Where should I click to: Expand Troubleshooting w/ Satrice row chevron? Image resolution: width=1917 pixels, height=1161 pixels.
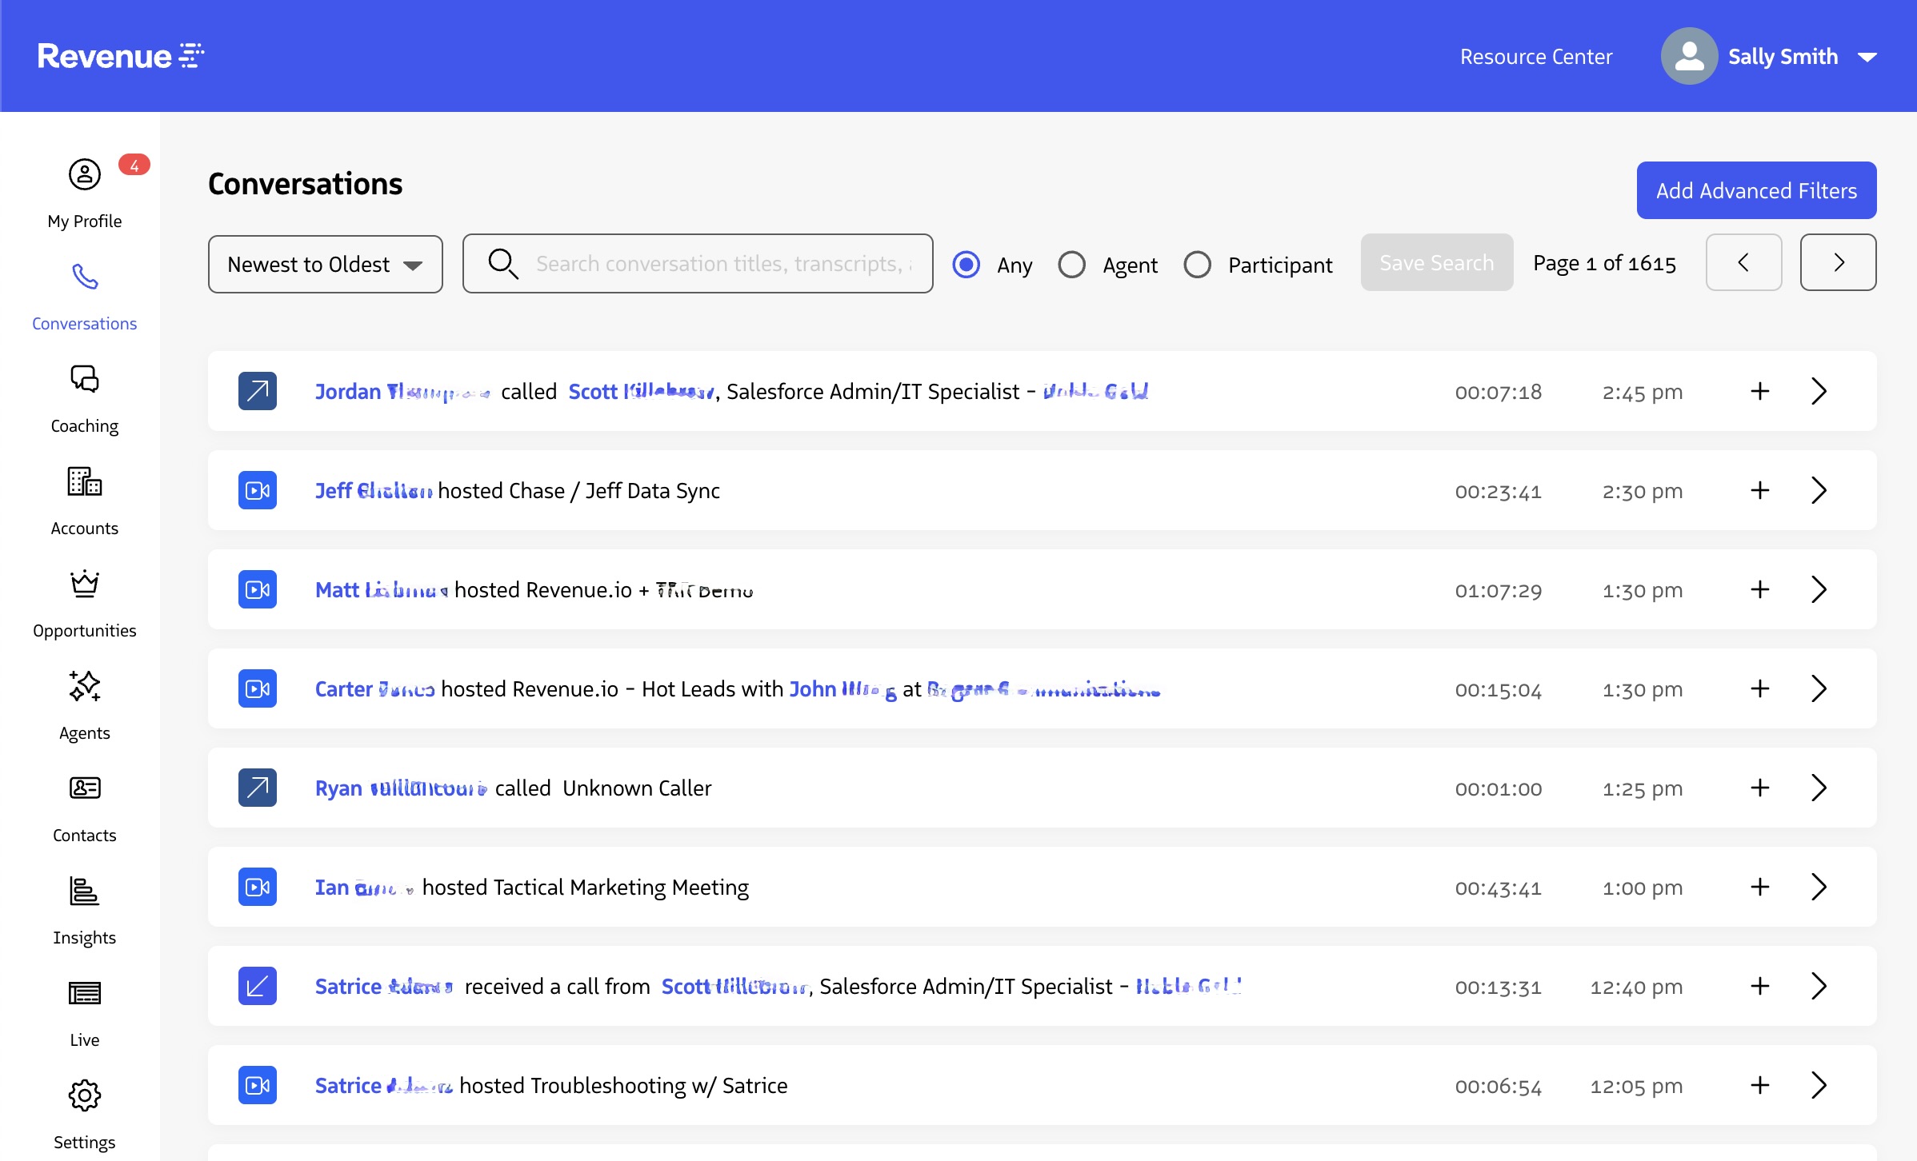pyautogui.click(x=1819, y=1085)
